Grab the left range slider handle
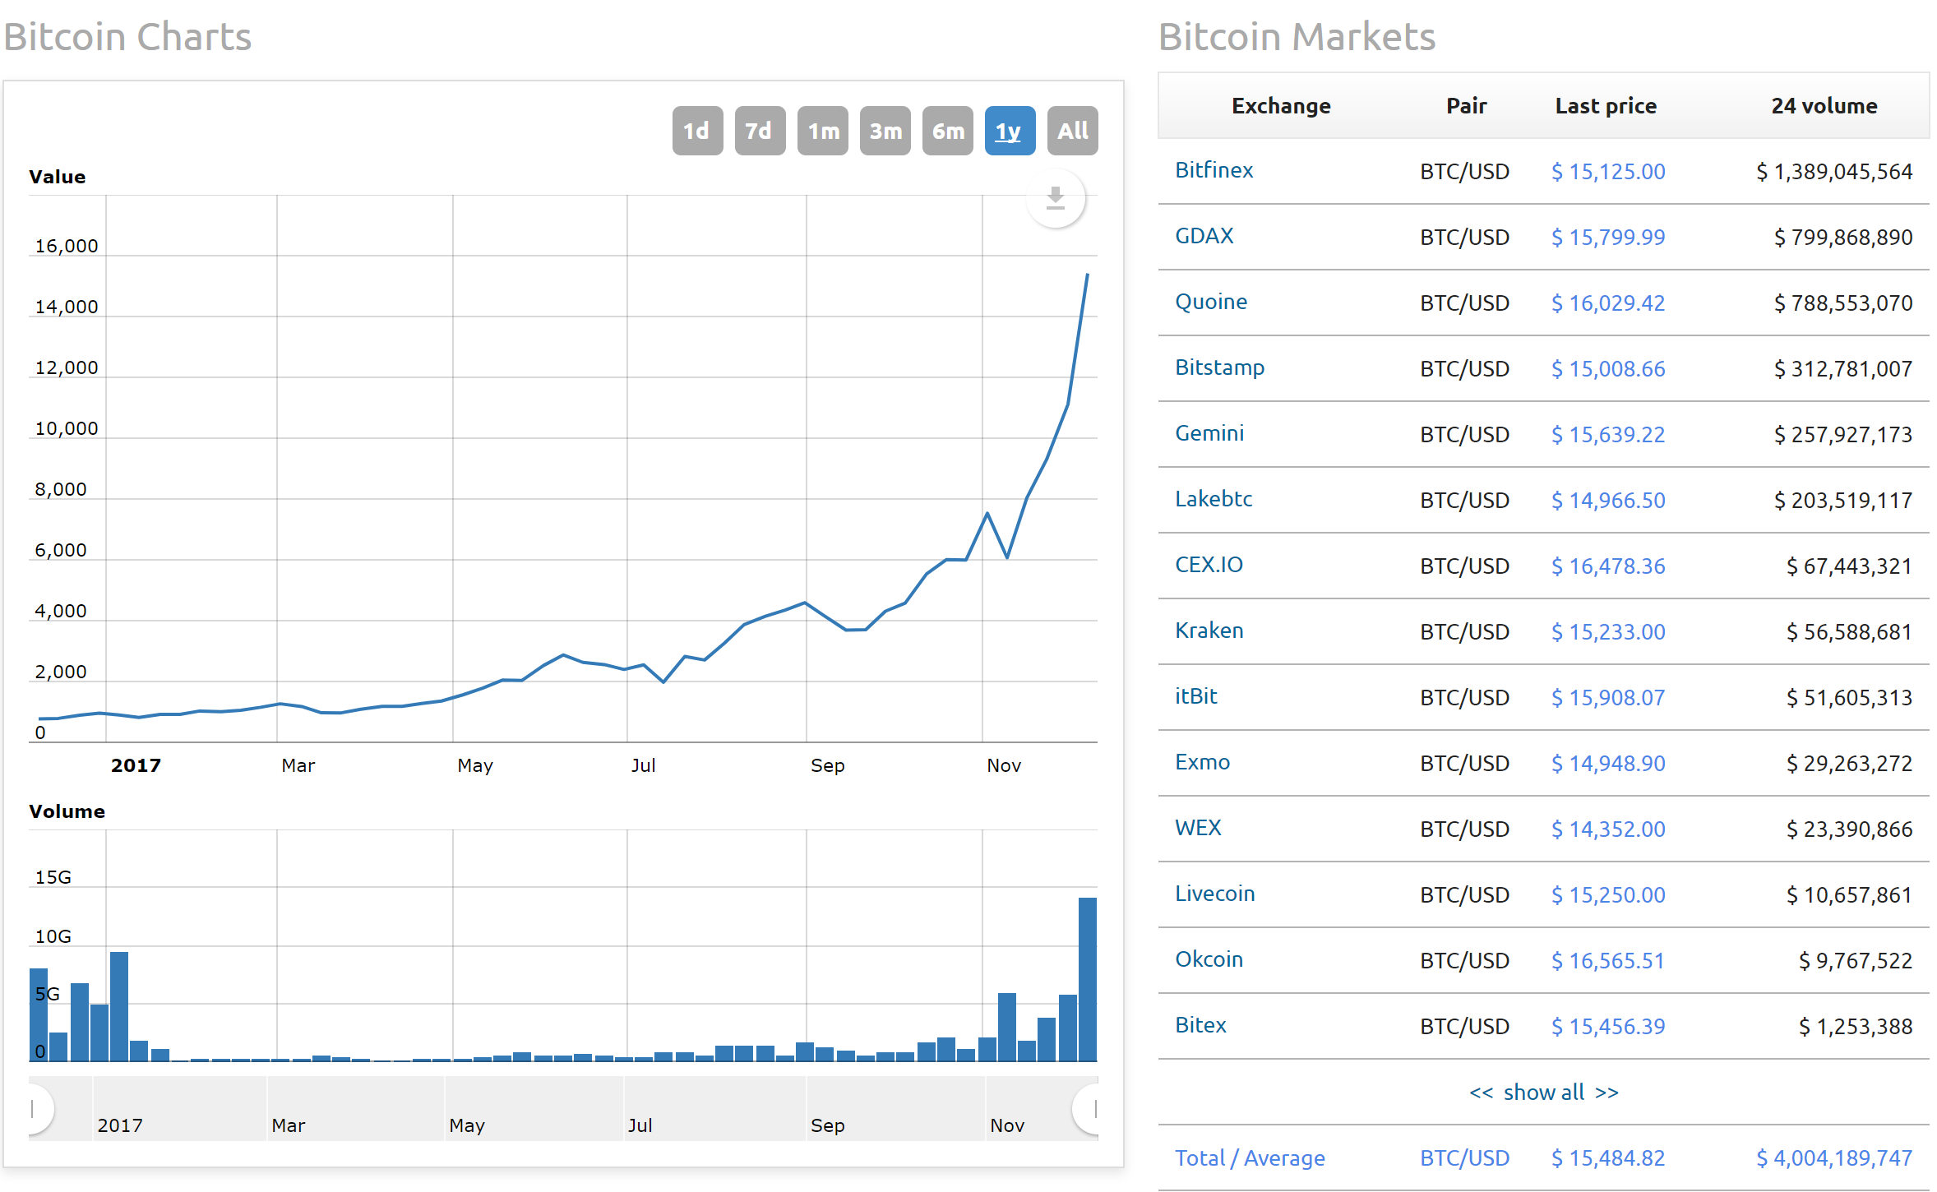 [38, 1109]
